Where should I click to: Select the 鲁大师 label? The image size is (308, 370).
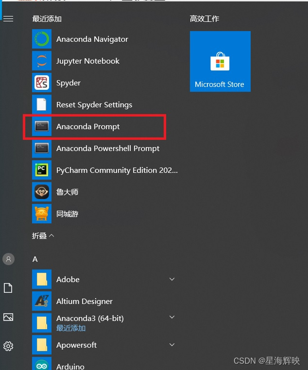point(67,192)
